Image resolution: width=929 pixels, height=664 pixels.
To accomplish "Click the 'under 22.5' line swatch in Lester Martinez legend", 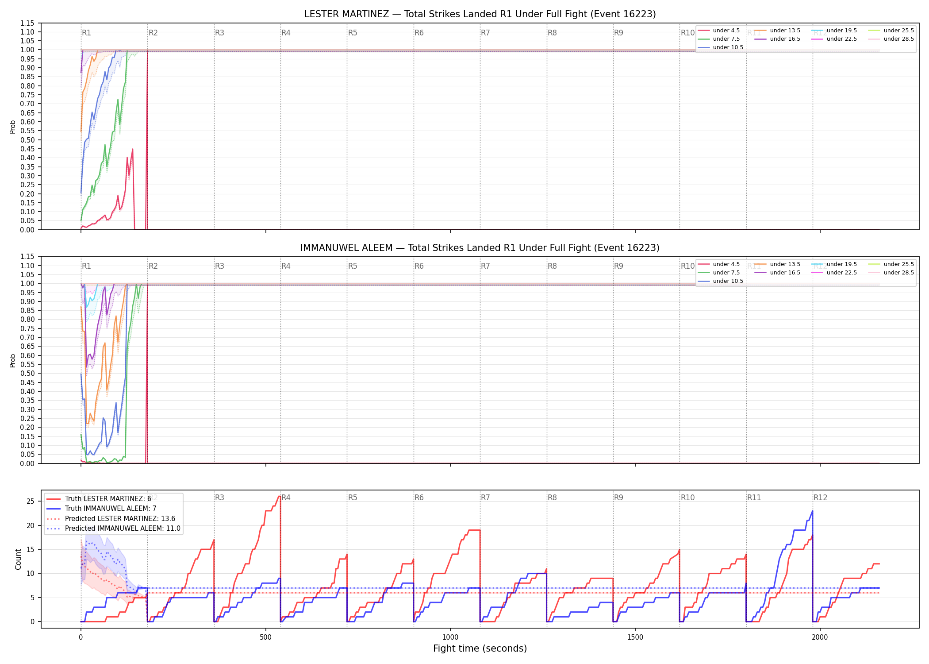I will coord(817,39).
